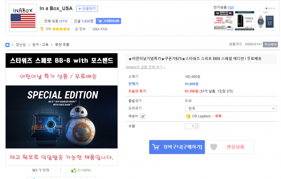Viewport: 281px width, 179px height.
Task: Click the power seller medal icon
Action: tap(42, 29)
